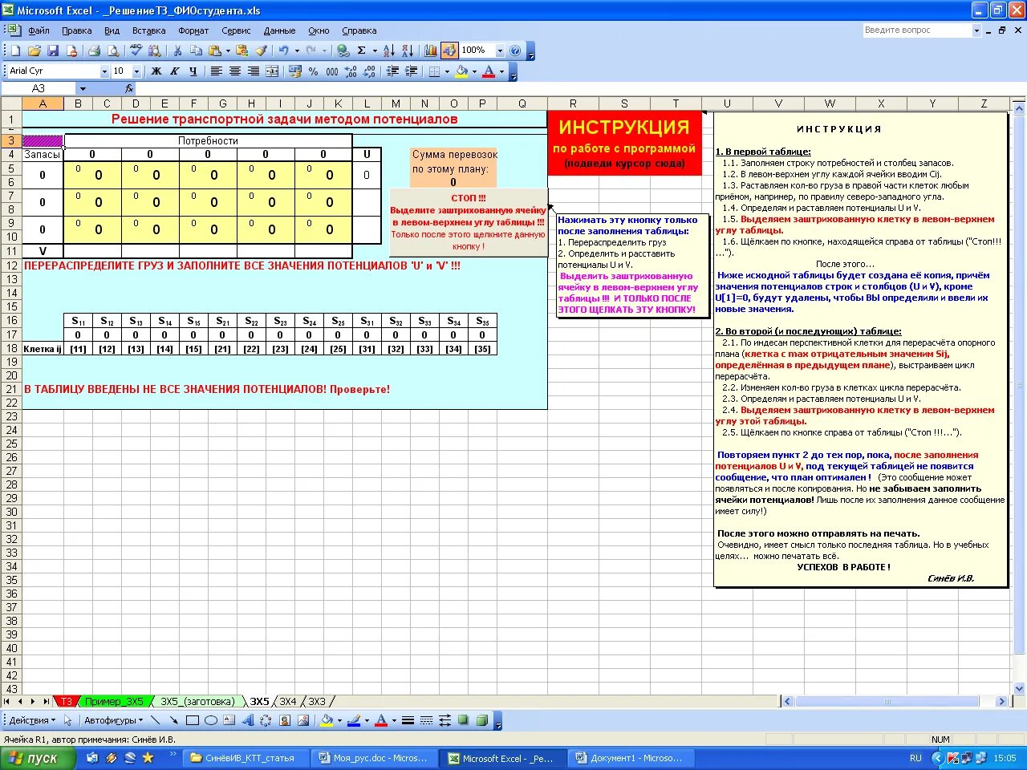Toggle italic К formatting
Viewport: 1027px width, 770px height.
[175, 71]
